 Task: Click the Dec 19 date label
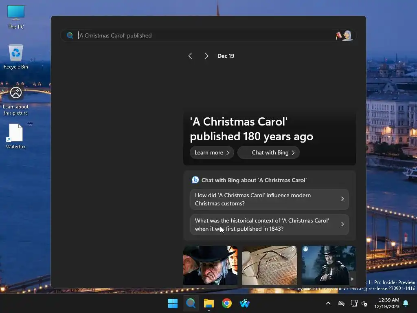226,56
